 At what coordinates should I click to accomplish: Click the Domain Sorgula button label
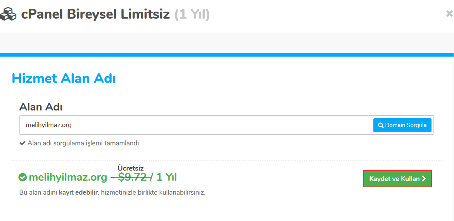pos(406,125)
